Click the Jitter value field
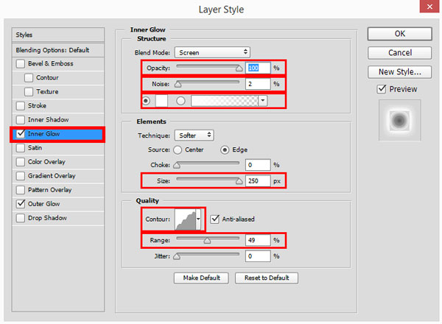The width and height of the screenshot is (442, 324). (x=258, y=256)
